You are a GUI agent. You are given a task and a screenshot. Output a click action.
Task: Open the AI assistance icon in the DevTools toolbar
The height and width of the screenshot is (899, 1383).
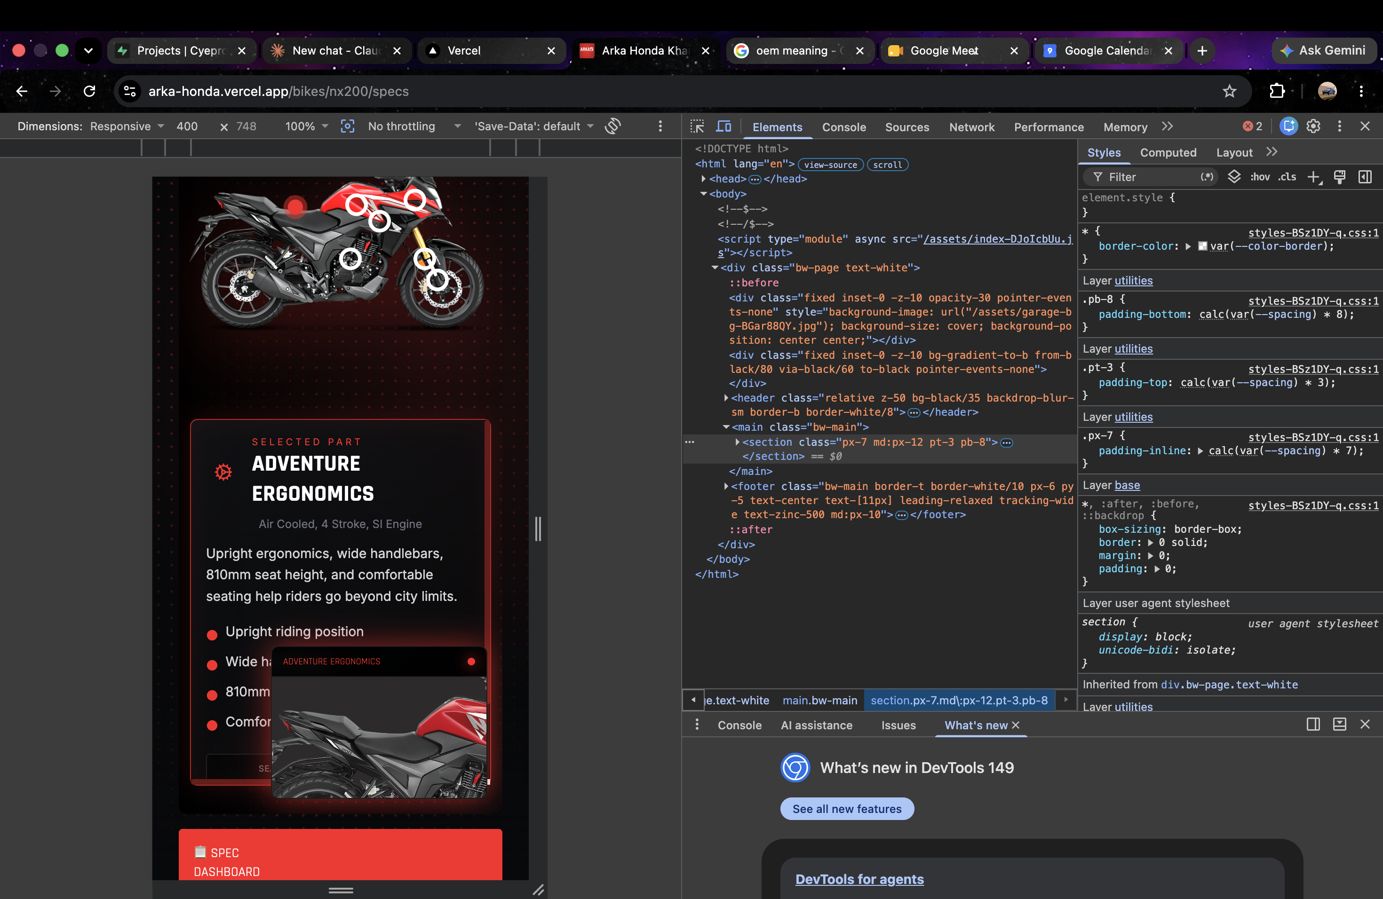1288,126
